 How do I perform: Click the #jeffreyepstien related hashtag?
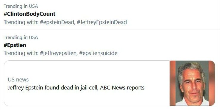click(59, 53)
